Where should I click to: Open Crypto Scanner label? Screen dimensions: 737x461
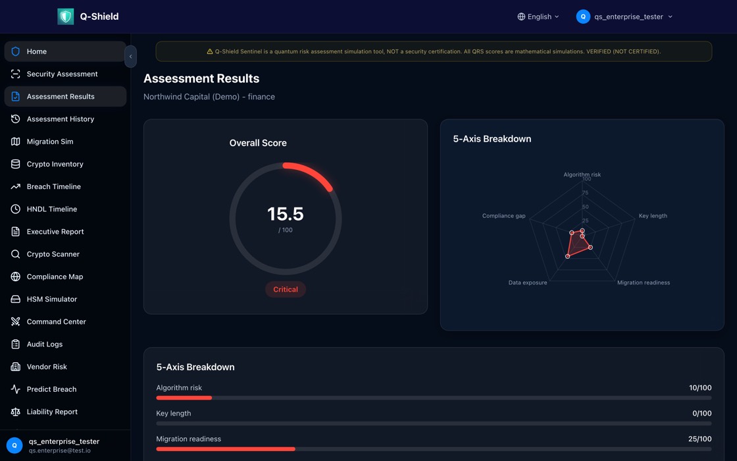pyautogui.click(x=53, y=254)
